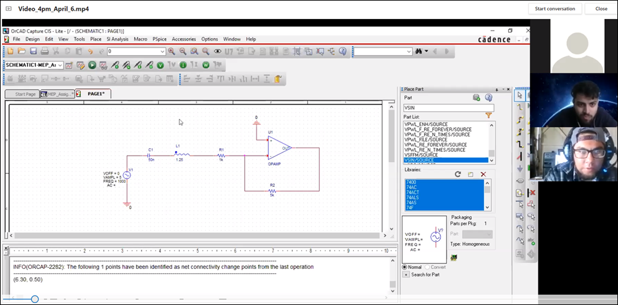Image resolution: width=618 pixels, height=305 pixels.
Task: Select the Place wire tool
Action: pyautogui.click(x=520, y=108)
